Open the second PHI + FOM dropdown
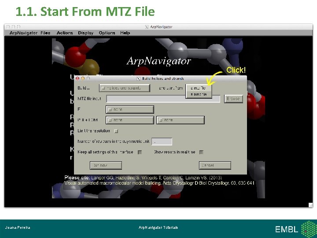The image size is (317, 238). (181, 120)
